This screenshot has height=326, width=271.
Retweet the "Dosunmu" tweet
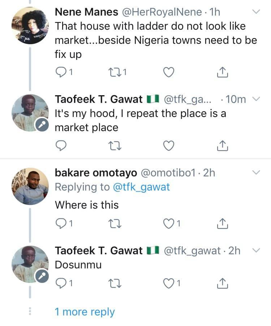(x=115, y=284)
